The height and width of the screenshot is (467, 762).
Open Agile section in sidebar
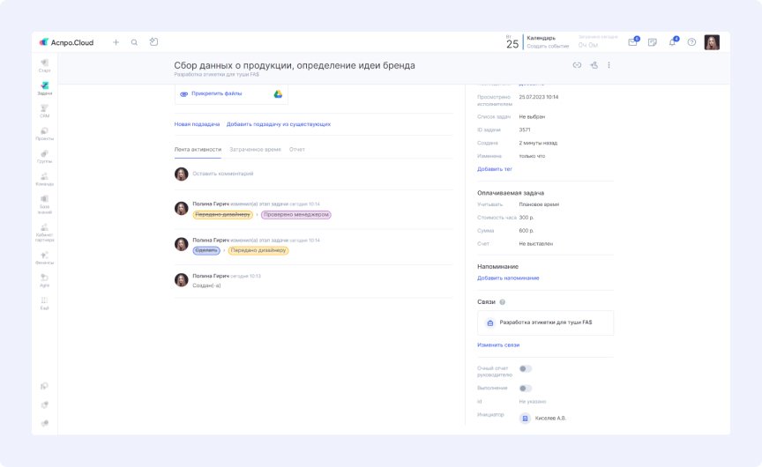[44, 280]
